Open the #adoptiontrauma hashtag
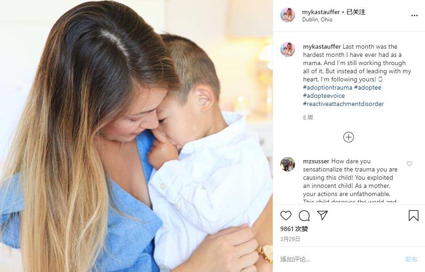The image size is (425, 272). pyautogui.click(x=327, y=88)
